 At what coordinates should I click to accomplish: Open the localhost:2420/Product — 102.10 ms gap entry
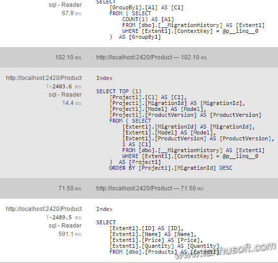tap(152, 57)
